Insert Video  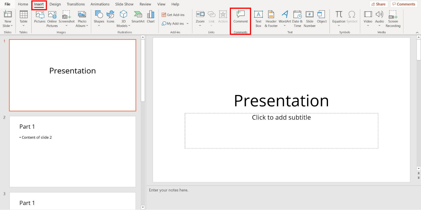tap(368, 14)
